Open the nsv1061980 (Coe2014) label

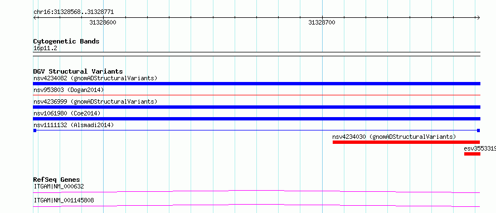coord(67,113)
